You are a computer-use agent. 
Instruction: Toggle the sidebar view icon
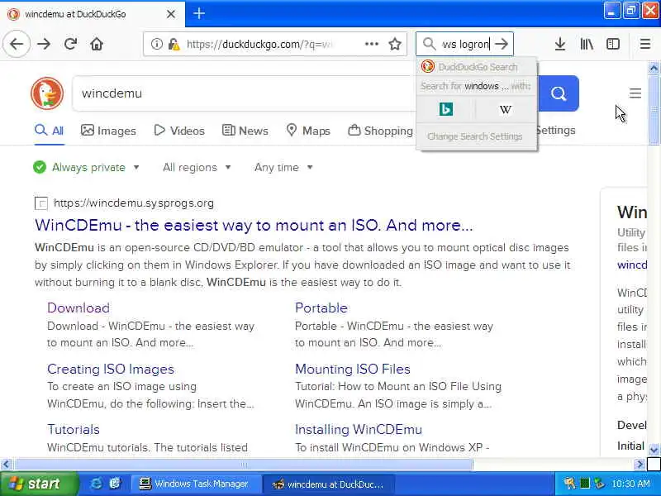tap(612, 44)
